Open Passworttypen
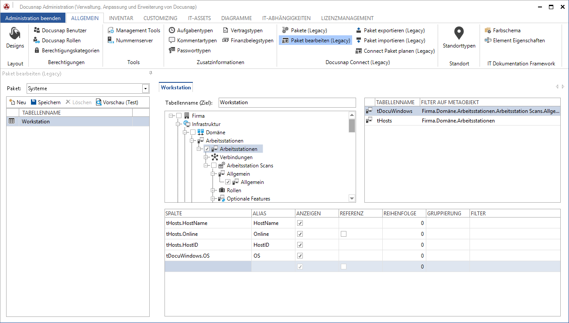This screenshot has height=323, width=569. click(189, 51)
